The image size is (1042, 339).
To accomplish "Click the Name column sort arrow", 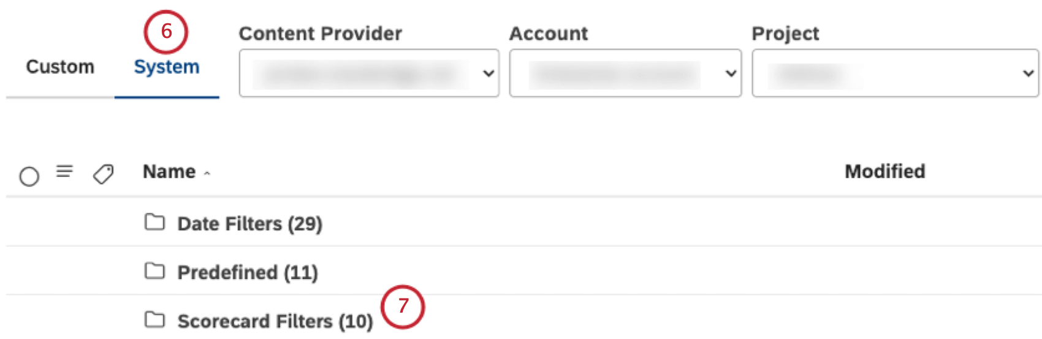I will point(207,174).
